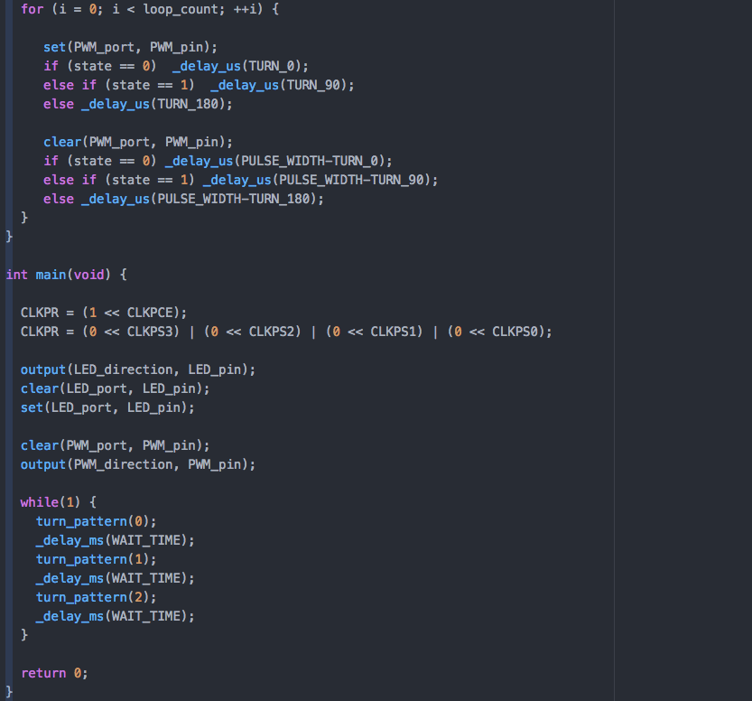Click the 'return 0;' statement
The height and width of the screenshot is (701, 752).
click(54, 673)
